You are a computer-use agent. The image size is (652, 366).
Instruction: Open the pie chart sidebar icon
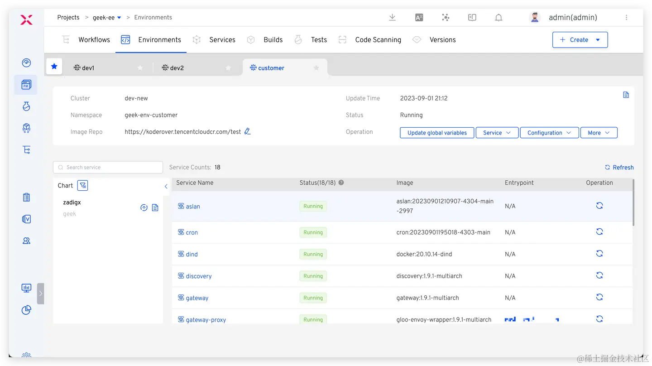click(26, 310)
